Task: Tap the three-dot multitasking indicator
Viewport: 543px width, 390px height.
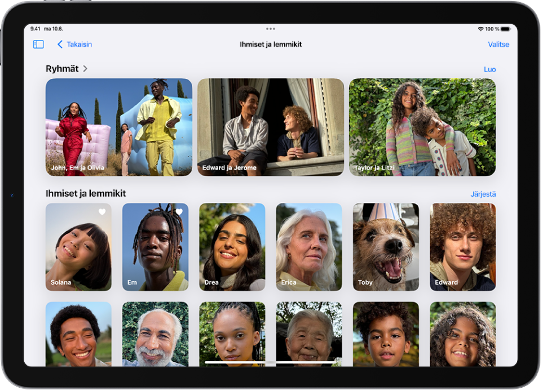Action: [x=271, y=29]
